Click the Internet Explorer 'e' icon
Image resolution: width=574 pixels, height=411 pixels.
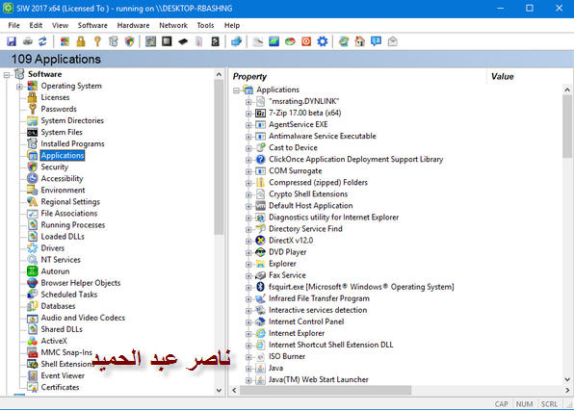(x=260, y=333)
